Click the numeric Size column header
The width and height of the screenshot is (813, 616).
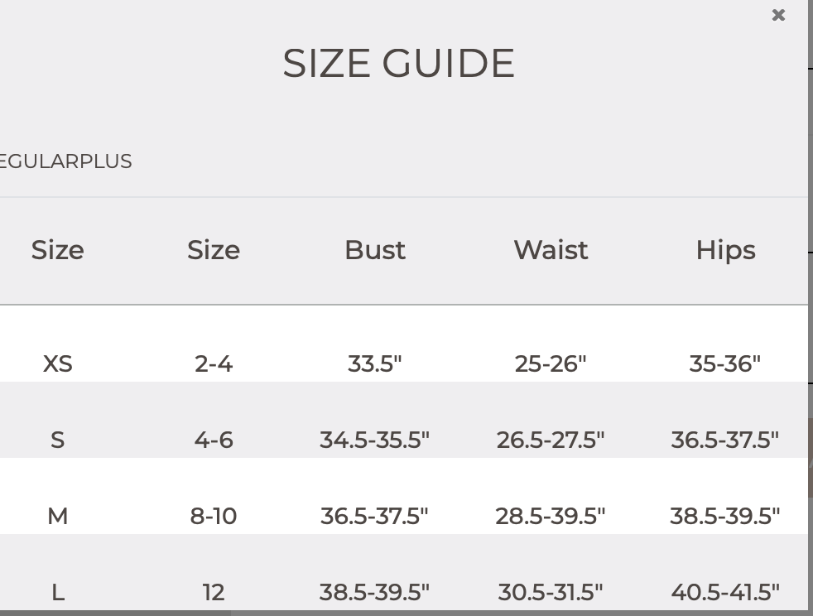[214, 250]
